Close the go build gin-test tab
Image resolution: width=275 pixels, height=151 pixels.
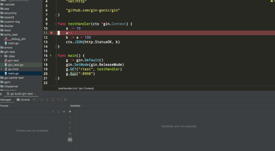tap(35, 94)
